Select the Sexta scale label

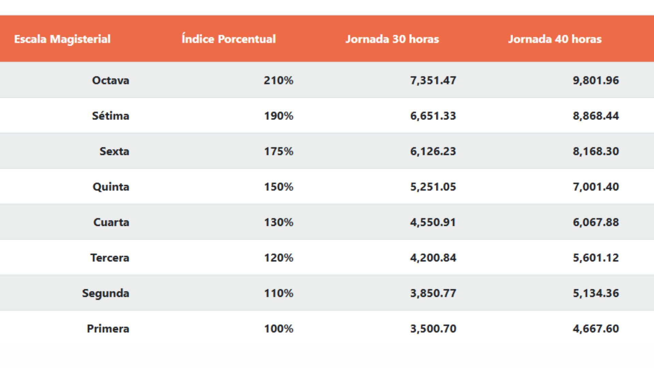tap(114, 151)
